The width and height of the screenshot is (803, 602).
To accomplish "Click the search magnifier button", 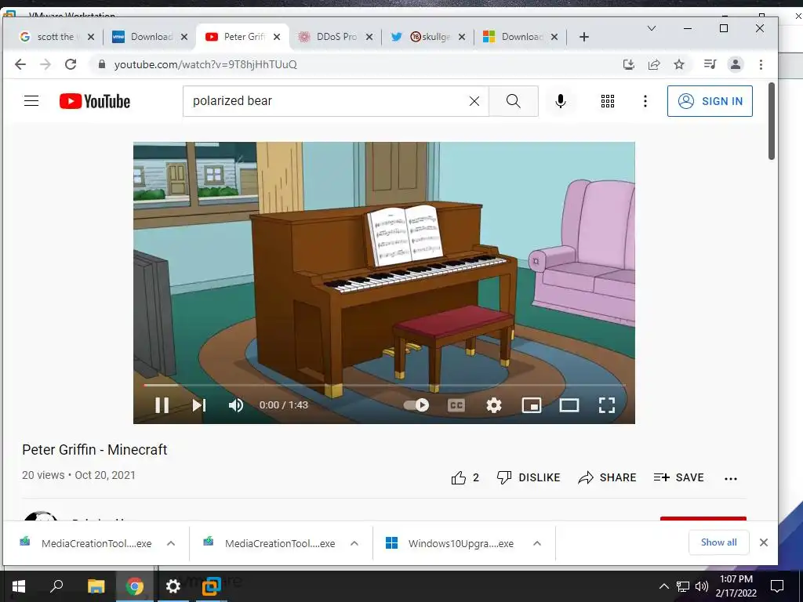I will (x=513, y=101).
